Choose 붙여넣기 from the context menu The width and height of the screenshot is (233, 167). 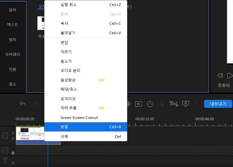click(x=86, y=33)
